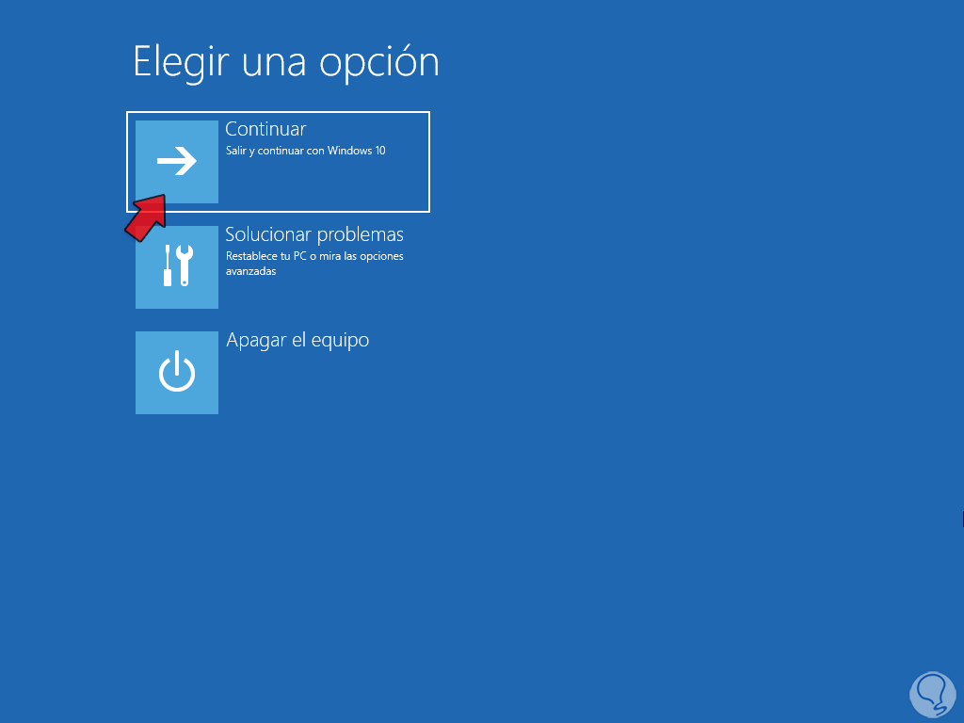Click the screwdriver in the troubleshoot icon
This screenshot has height=723, width=964.
pos(168,265)
